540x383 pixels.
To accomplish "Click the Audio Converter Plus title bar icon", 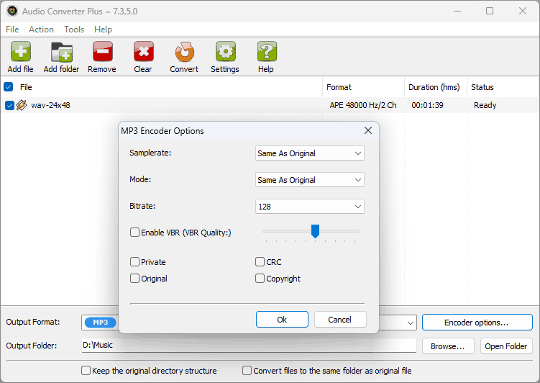I will 12,11.
